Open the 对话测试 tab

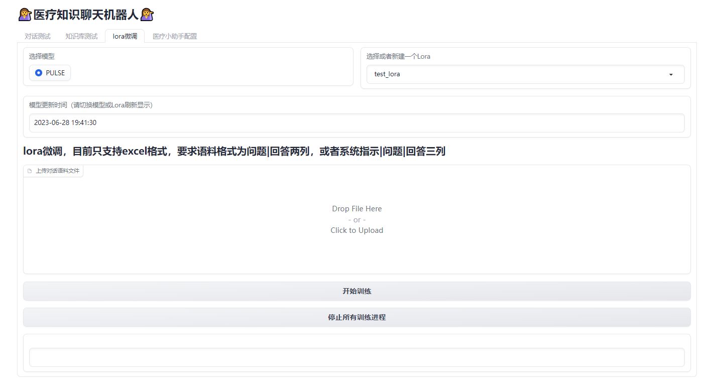click(x=38, y=36)
